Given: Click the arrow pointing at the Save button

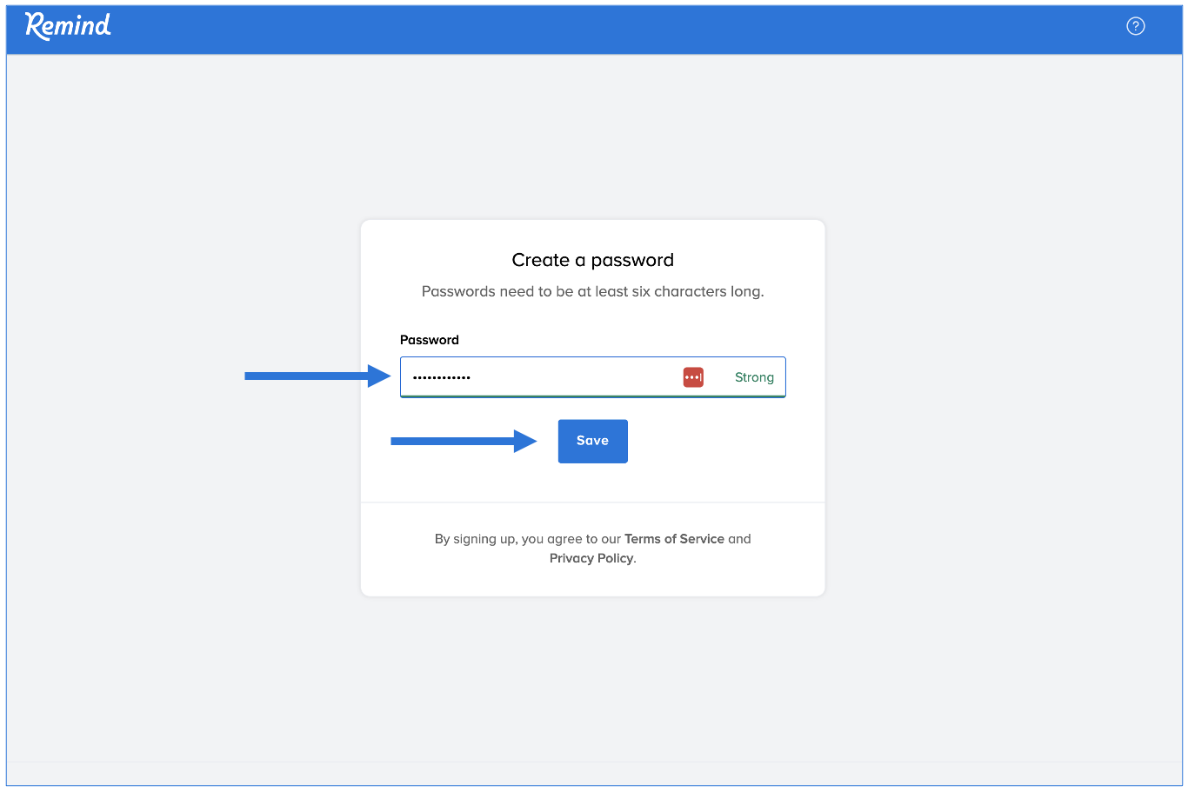Looking at the screenshot, I should coord(464,441).
